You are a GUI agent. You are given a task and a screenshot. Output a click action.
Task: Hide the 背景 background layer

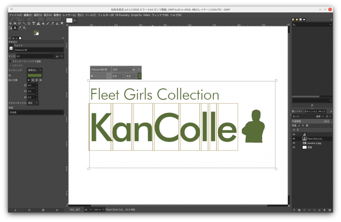tap(294, 147)
